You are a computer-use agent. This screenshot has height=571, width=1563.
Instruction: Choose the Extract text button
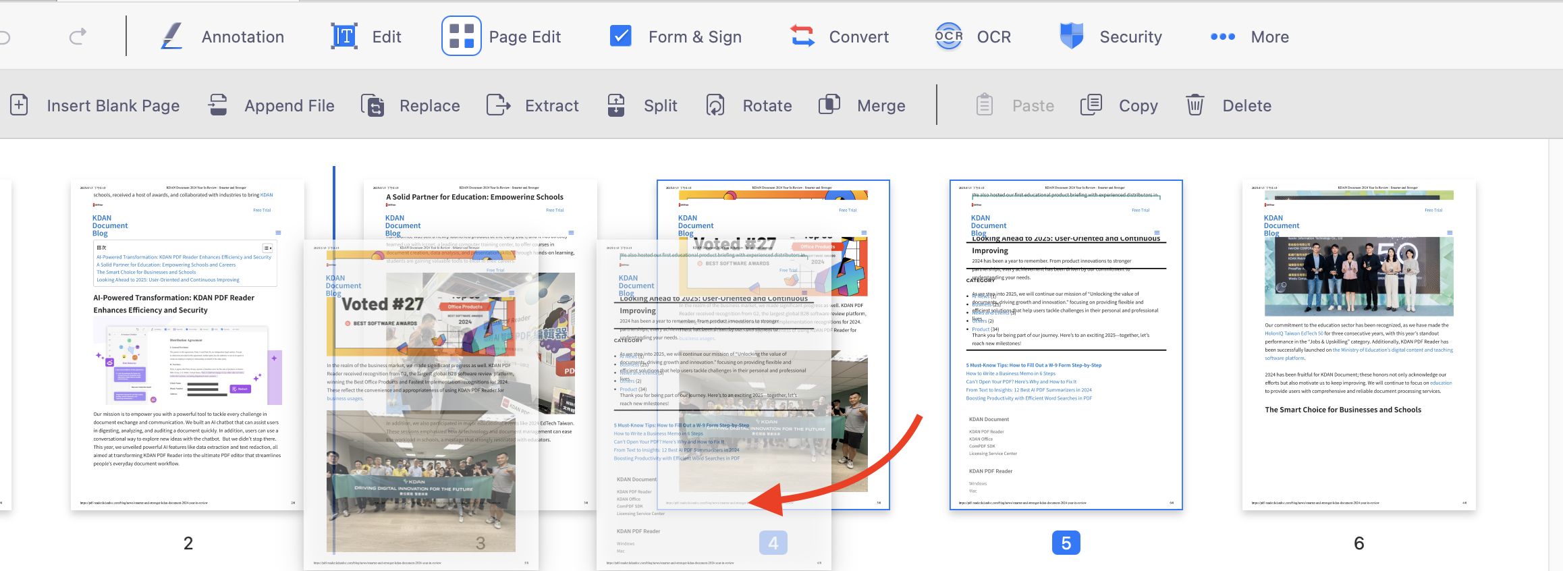[x=552, y=106]
